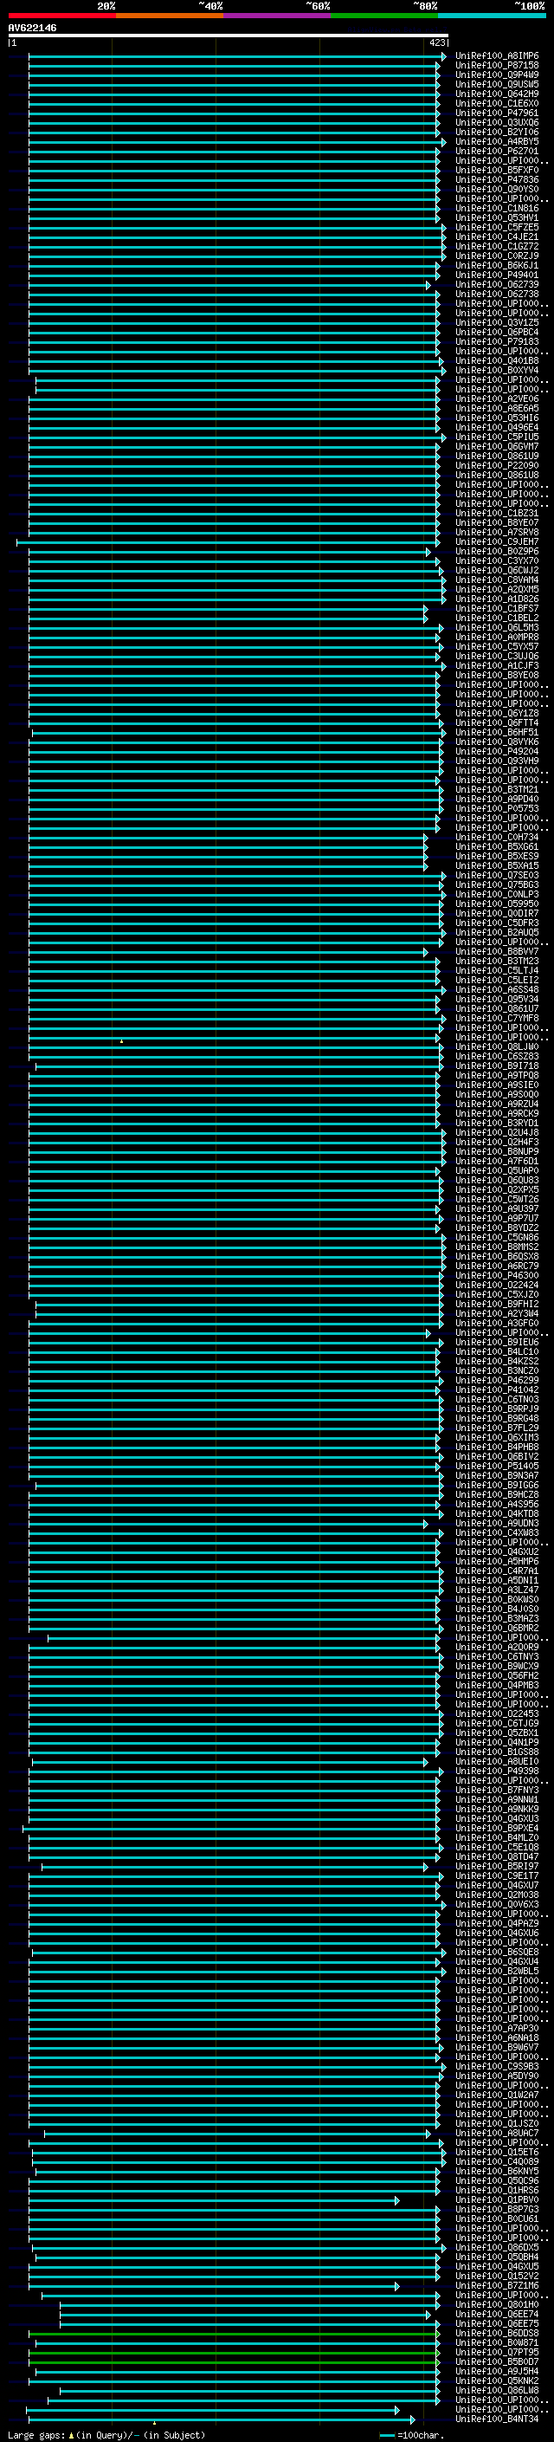Click the white query sequence bar
This screenshot has width=554, height=2442.
click(x=229, y=35)
